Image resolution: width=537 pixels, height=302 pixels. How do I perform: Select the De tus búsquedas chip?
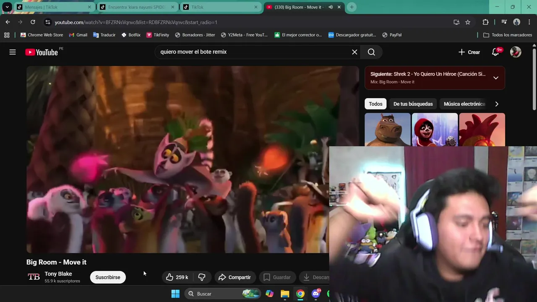413,104
